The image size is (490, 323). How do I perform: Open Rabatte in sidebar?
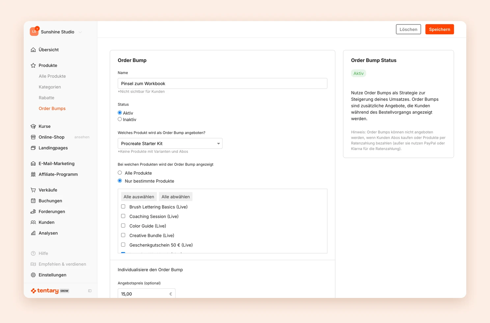pos(46,98)
